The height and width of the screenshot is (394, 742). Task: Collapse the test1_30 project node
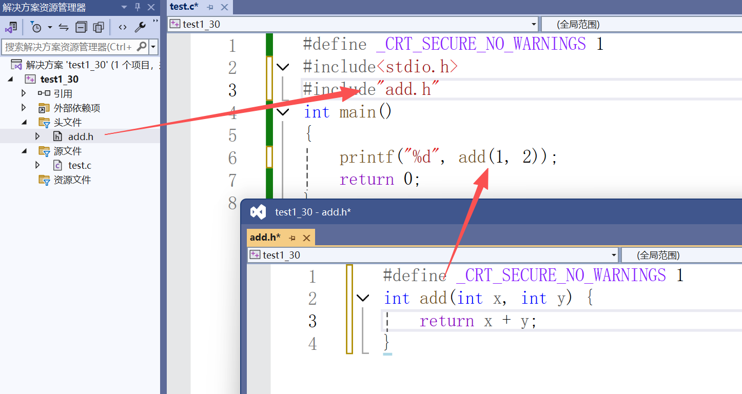point(10,79)
